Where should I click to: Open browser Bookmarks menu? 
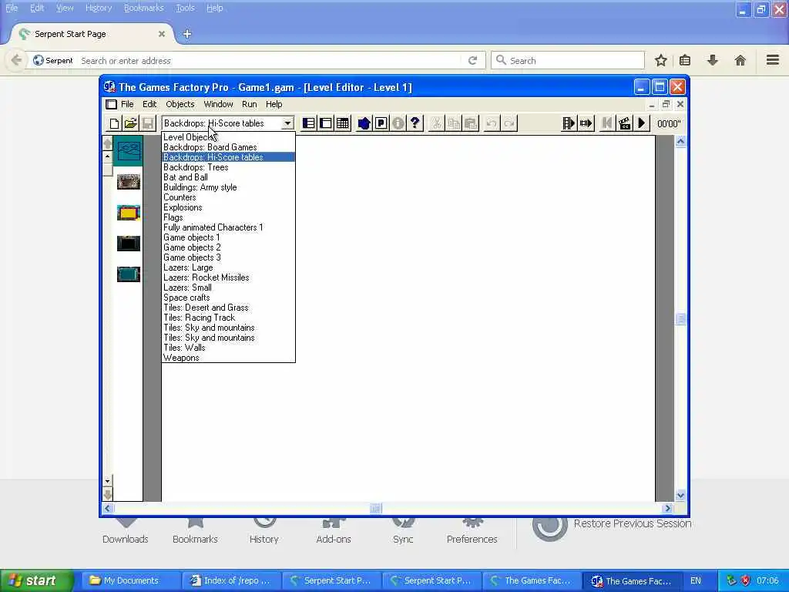coord(143,8)
